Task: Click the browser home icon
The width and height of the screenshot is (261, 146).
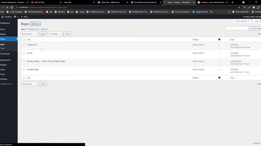Action: pos(12,7)
